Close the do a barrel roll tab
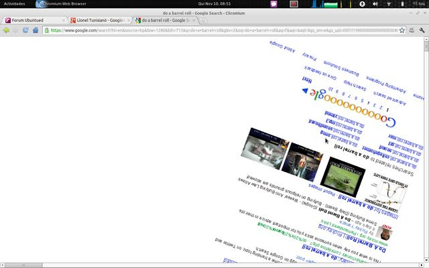The width and height of the screenshot is (429, 268). (x=194, y=20)
